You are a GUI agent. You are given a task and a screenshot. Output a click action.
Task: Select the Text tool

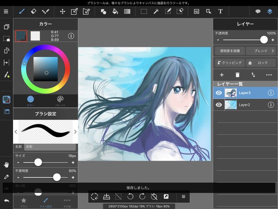[x=220, y=11]
